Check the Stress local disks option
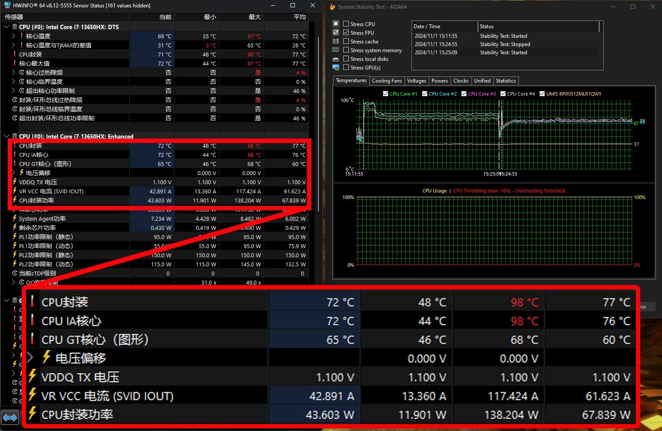This screenshot has width=662, height=431. click(x=346, y=59)
